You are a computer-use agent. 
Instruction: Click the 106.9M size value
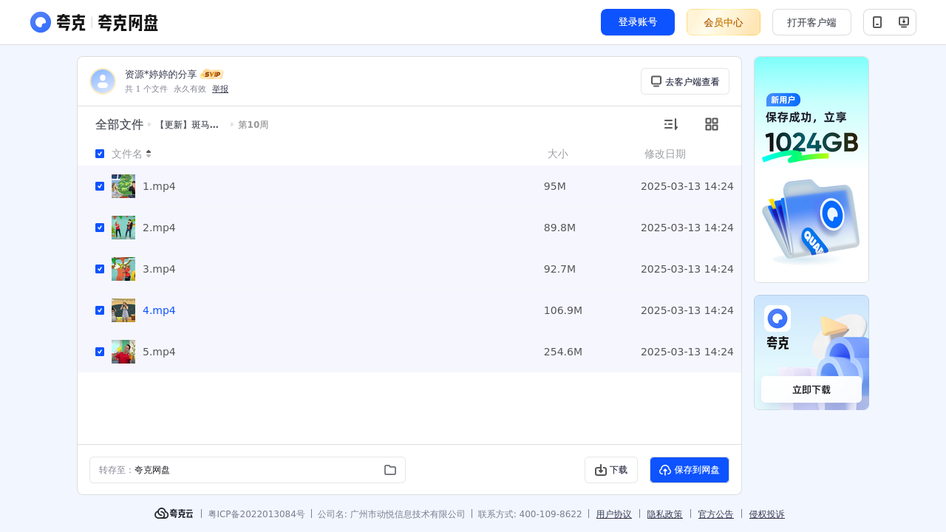tap(563, 310)
